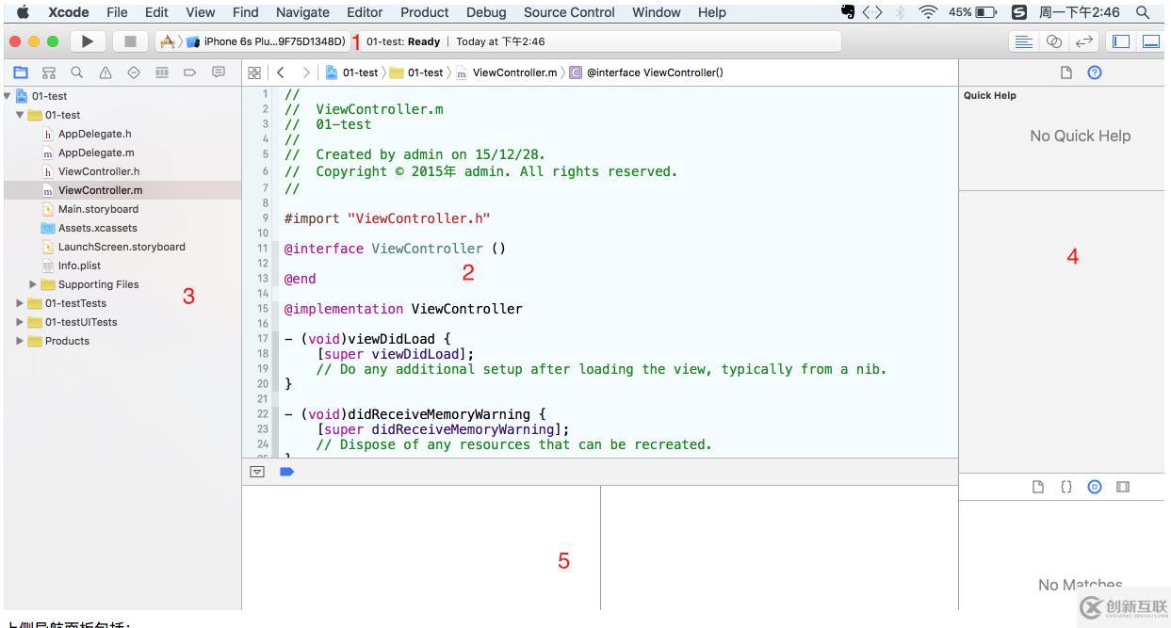This screenshot has width=1171, height=628.
Task: Click ViewController.m in jump bar
Action: coord(507,72)
